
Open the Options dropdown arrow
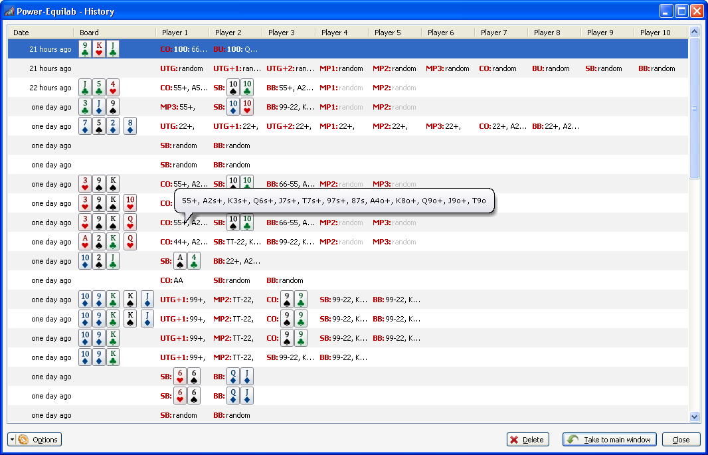coord(11,439)
